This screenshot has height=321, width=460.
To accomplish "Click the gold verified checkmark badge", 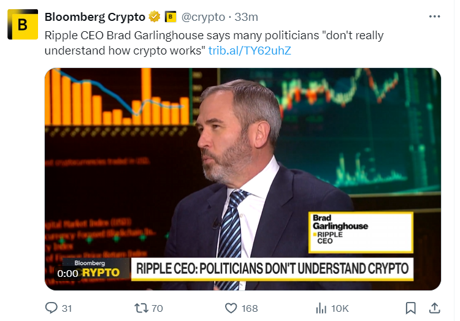I will tap(156, 17).
